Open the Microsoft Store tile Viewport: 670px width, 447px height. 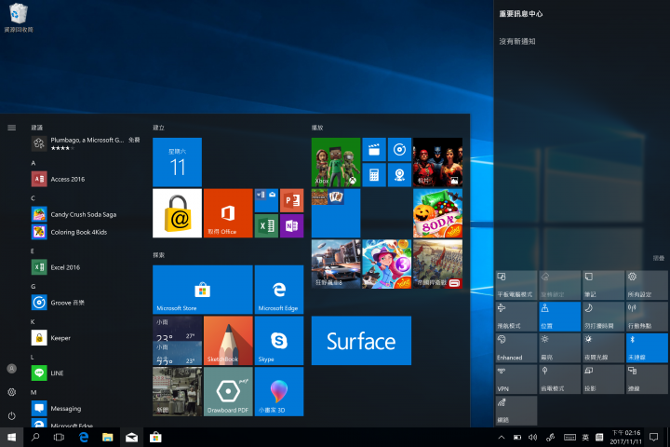click(x=203, y=290)
